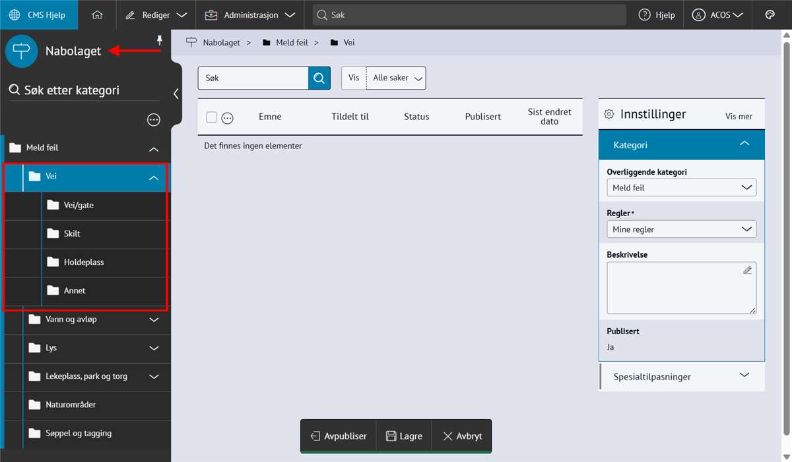
Task: Tick the select-all checkbox in table header
Action: pyautogui.click(x=212, y=117)
